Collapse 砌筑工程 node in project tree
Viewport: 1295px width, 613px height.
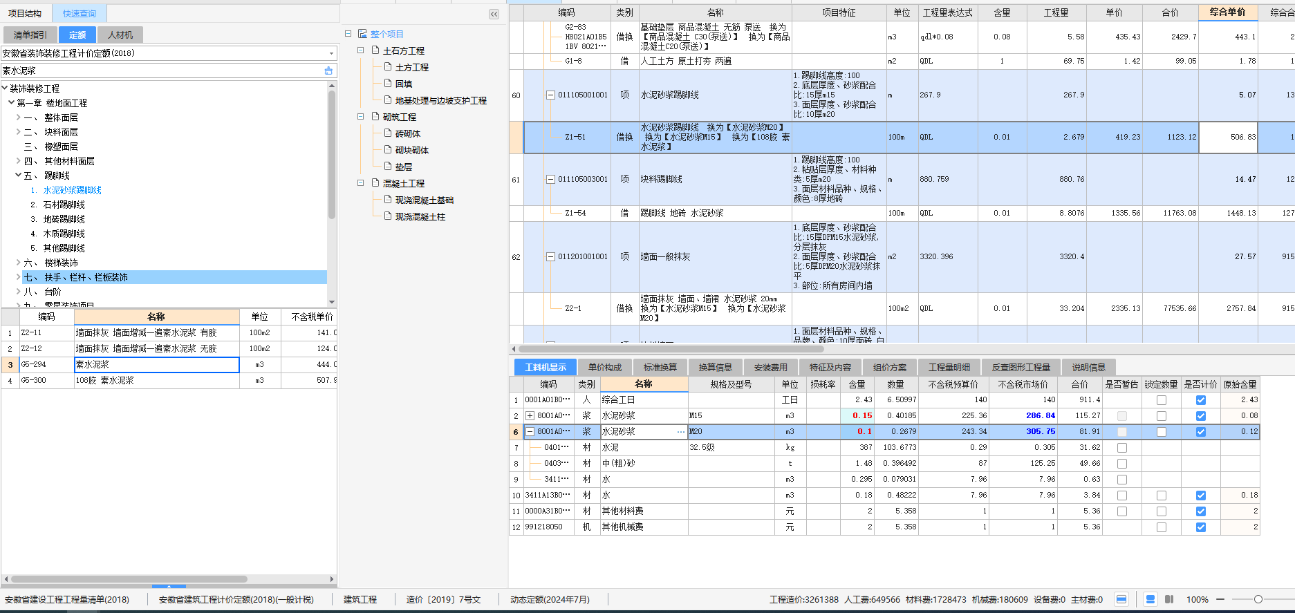click(x=360, y=117)
